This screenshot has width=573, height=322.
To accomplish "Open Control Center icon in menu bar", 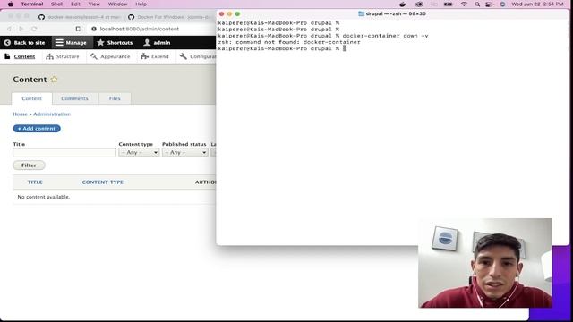I will pos(488,4).
